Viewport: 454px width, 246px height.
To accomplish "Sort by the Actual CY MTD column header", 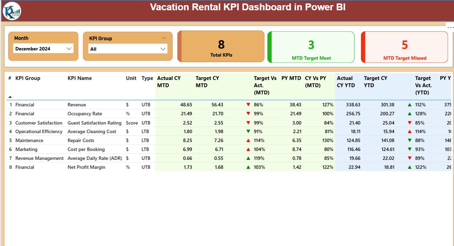I will pos(169,82).
